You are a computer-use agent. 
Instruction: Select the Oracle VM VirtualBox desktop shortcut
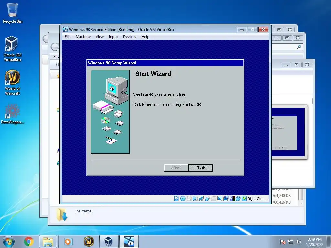point(13,49)
